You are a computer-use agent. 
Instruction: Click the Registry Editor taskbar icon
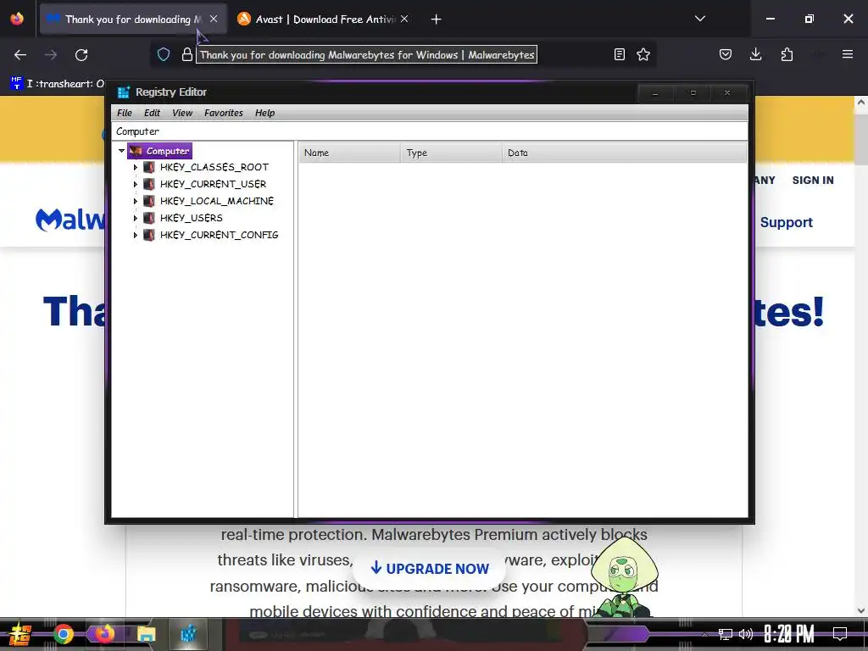pos(188,634)
